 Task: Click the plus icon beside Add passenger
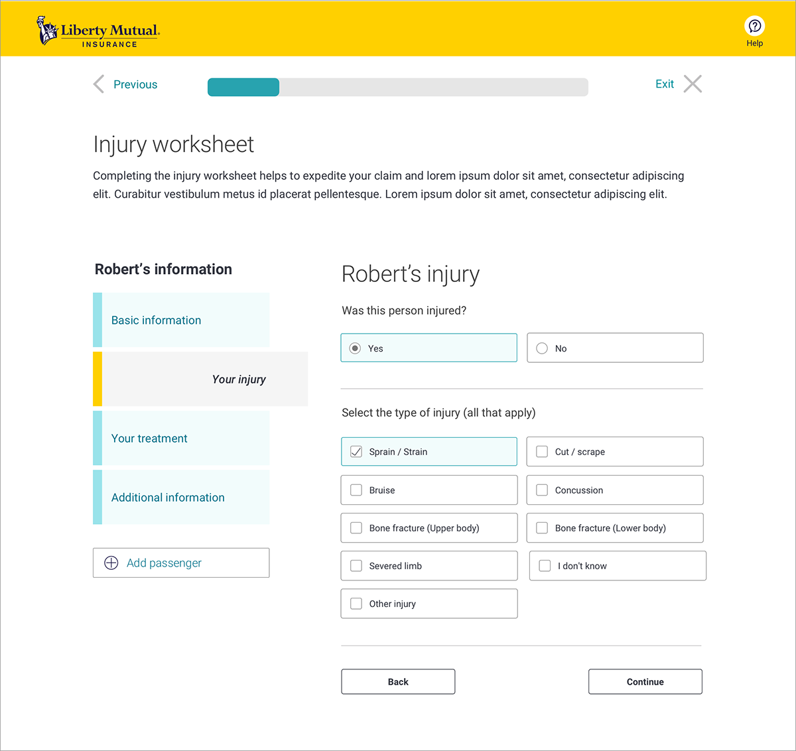(111, 563)
